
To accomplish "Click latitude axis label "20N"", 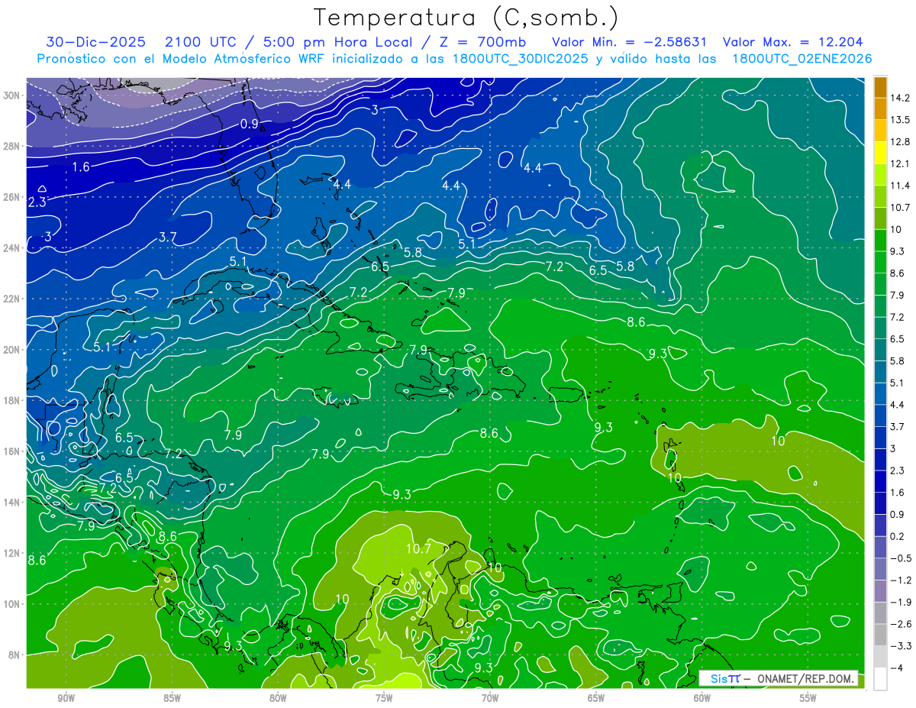I will 12,350.
